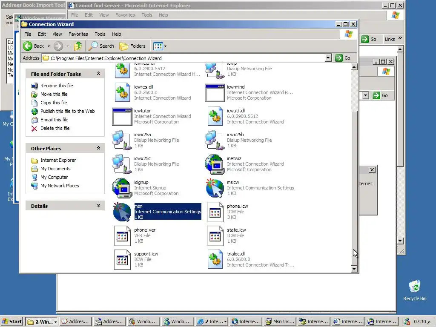Image resolution: width=436 pixels, height=327 pixels.
Task: Open the Tools menu in Connection Wizard
Action: [x=100, y=34]
